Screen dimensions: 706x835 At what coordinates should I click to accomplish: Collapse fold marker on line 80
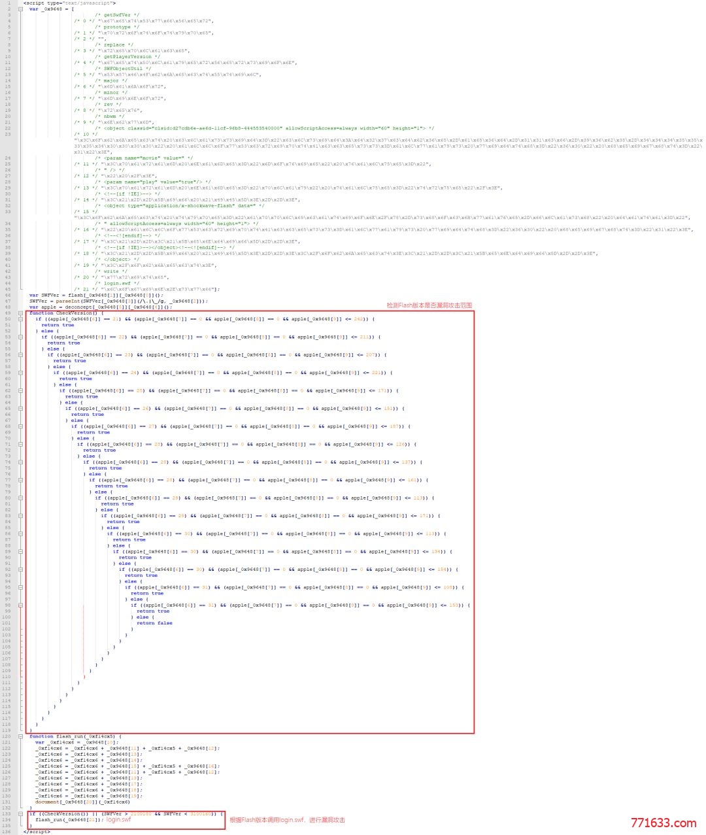tap(20, 498)
